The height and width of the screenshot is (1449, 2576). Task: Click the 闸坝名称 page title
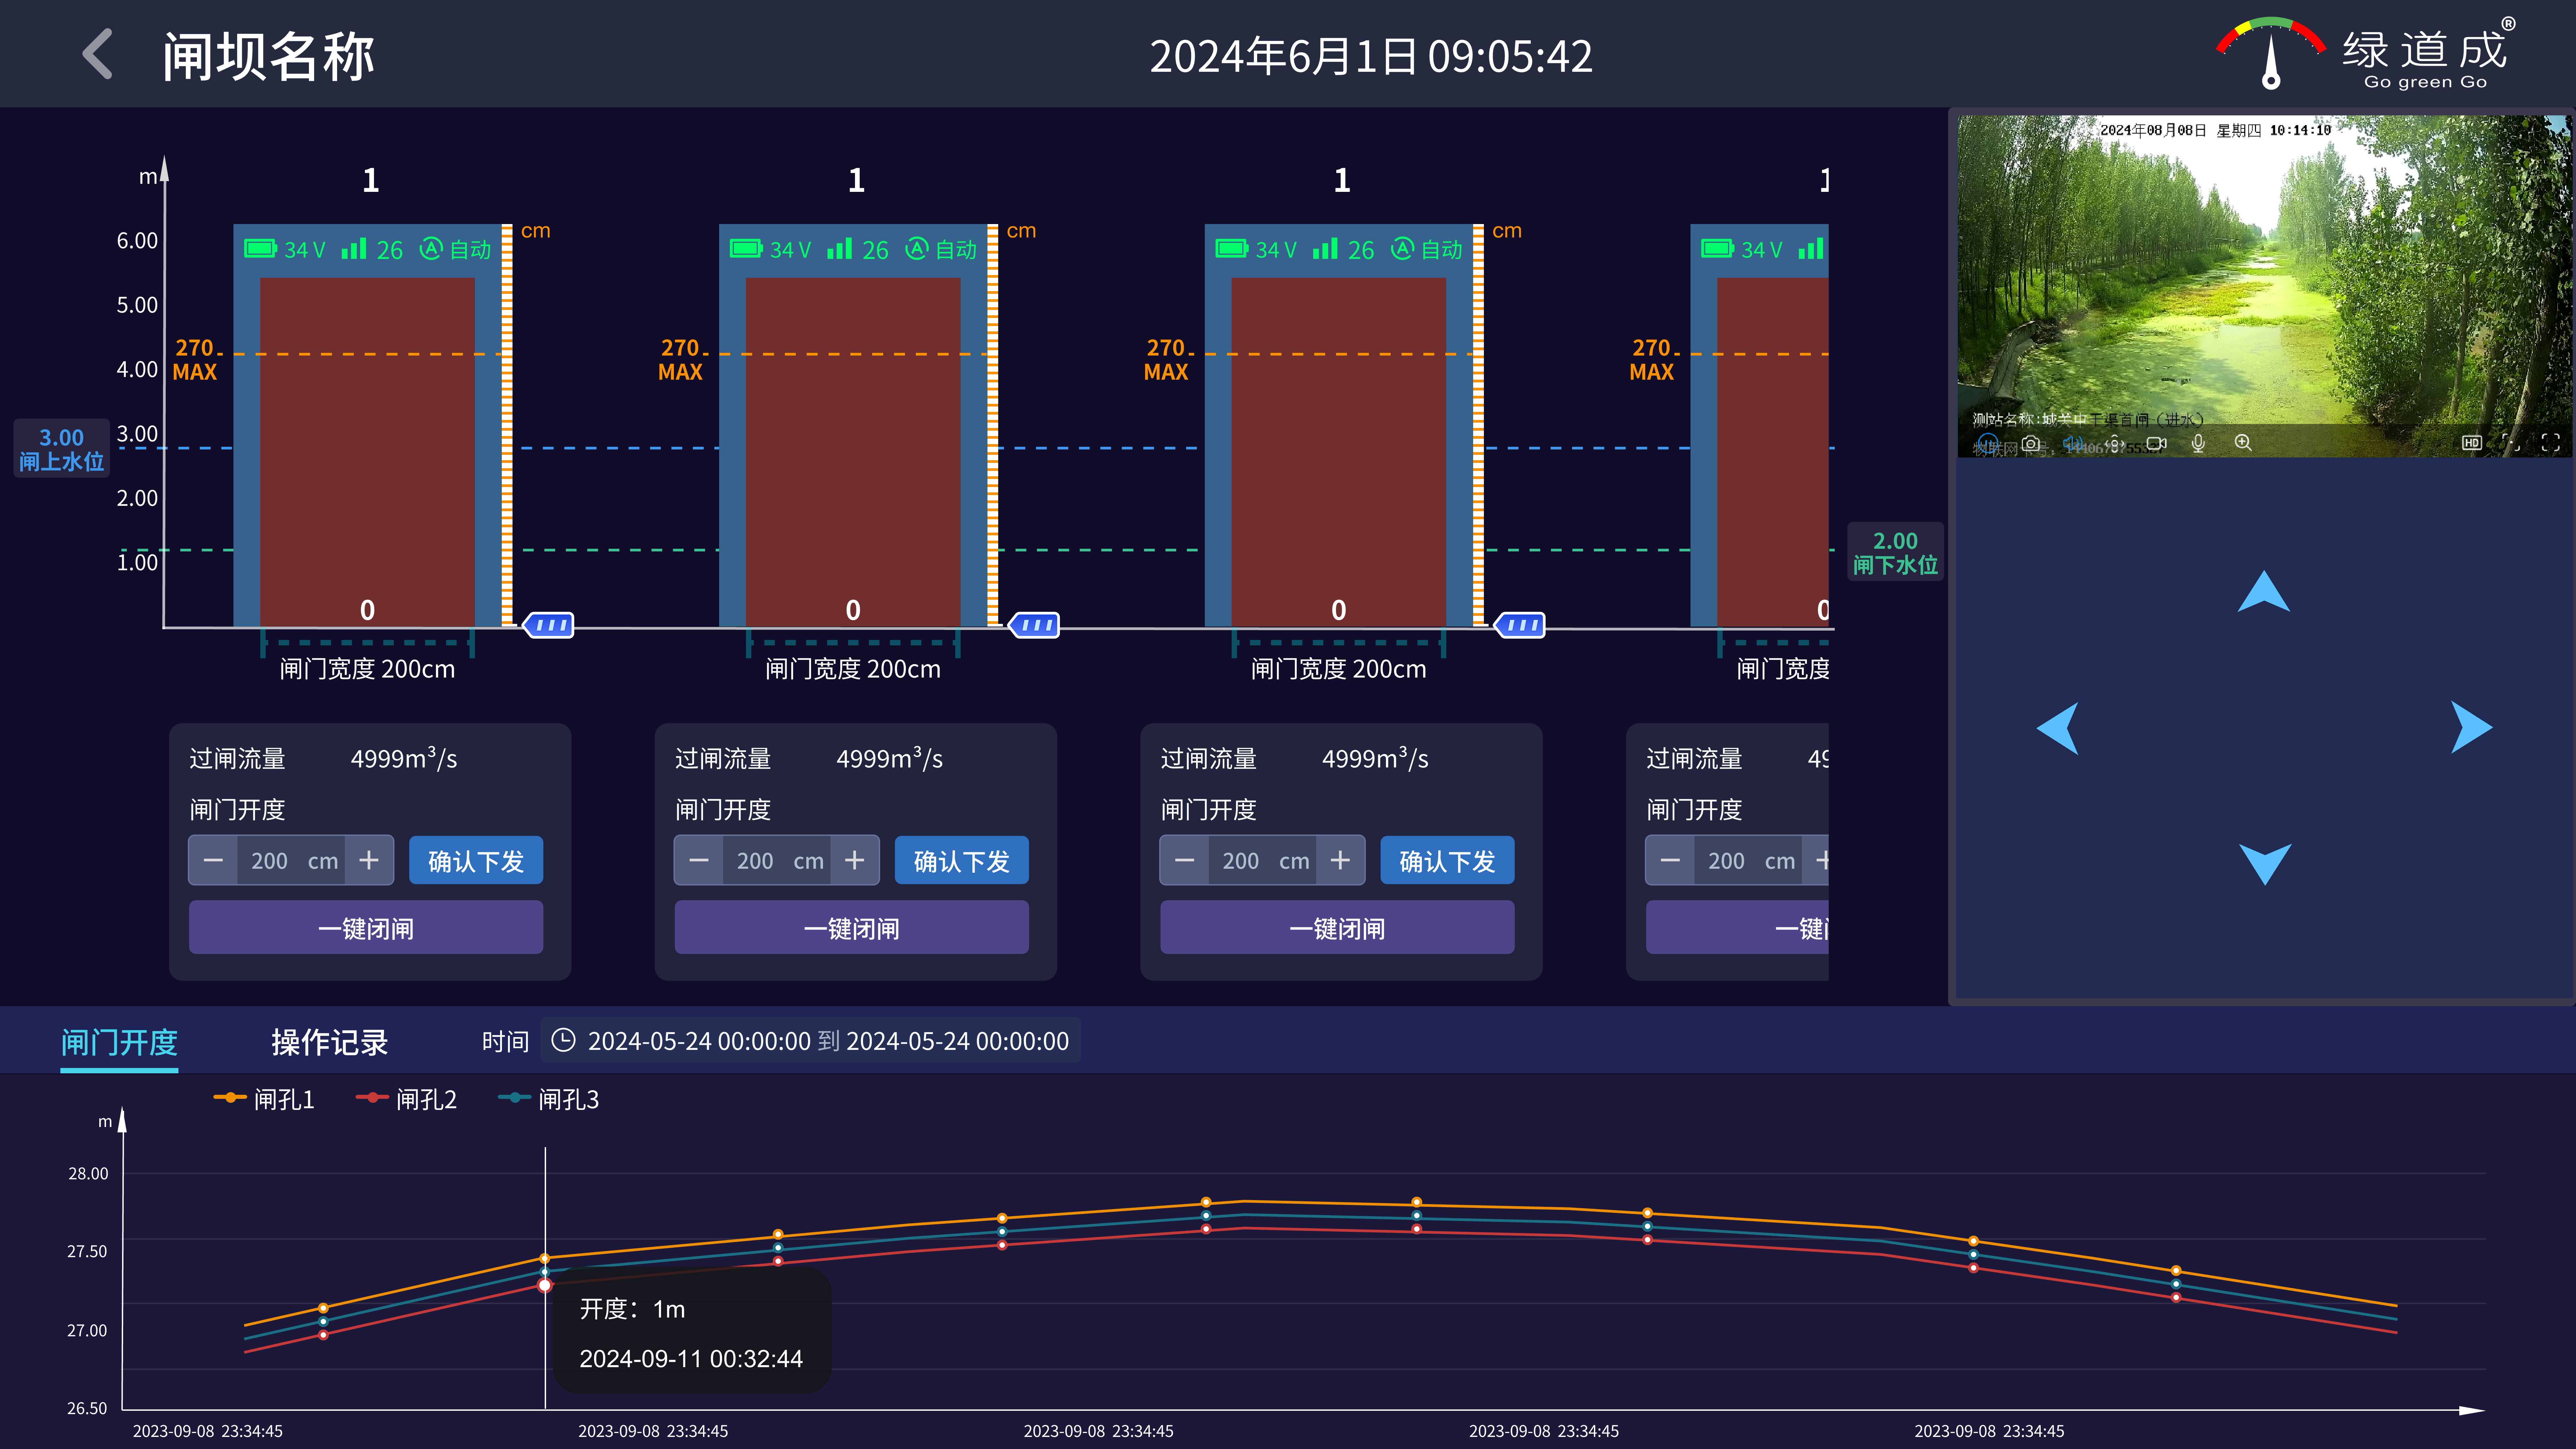[x=268, y=56]
